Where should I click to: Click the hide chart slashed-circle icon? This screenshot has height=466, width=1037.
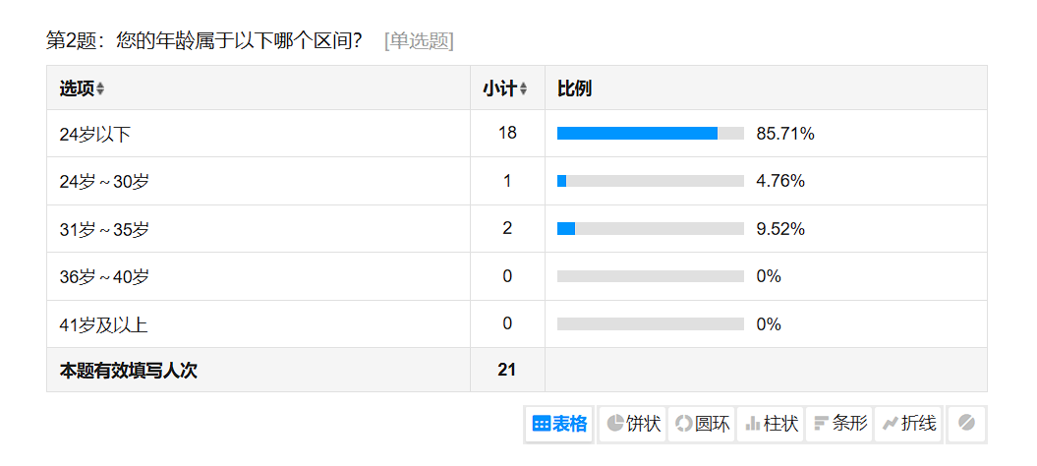click(x=966, y=424)
